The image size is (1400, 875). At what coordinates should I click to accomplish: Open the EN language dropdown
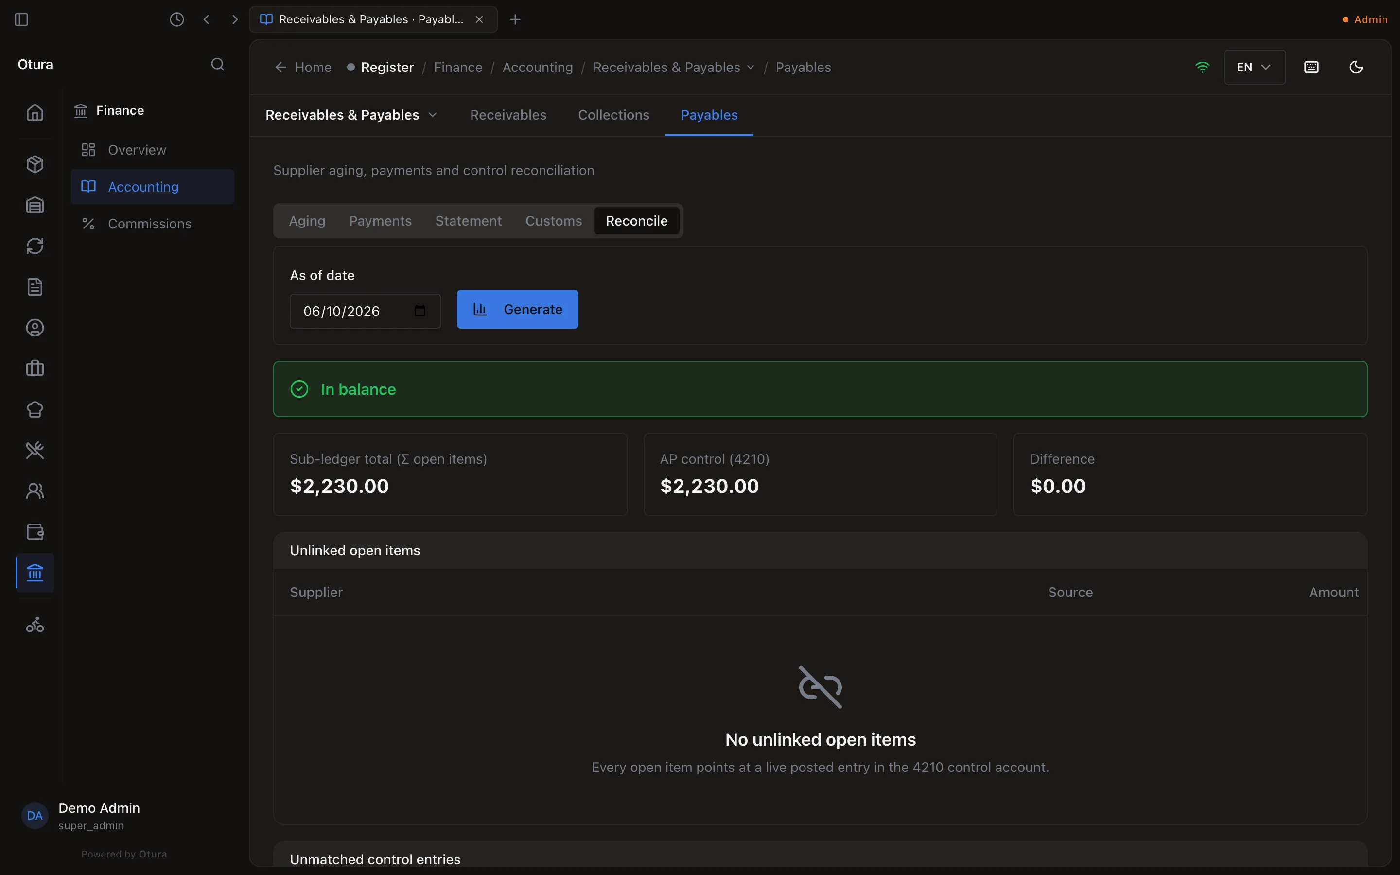tap(1254, 67)
